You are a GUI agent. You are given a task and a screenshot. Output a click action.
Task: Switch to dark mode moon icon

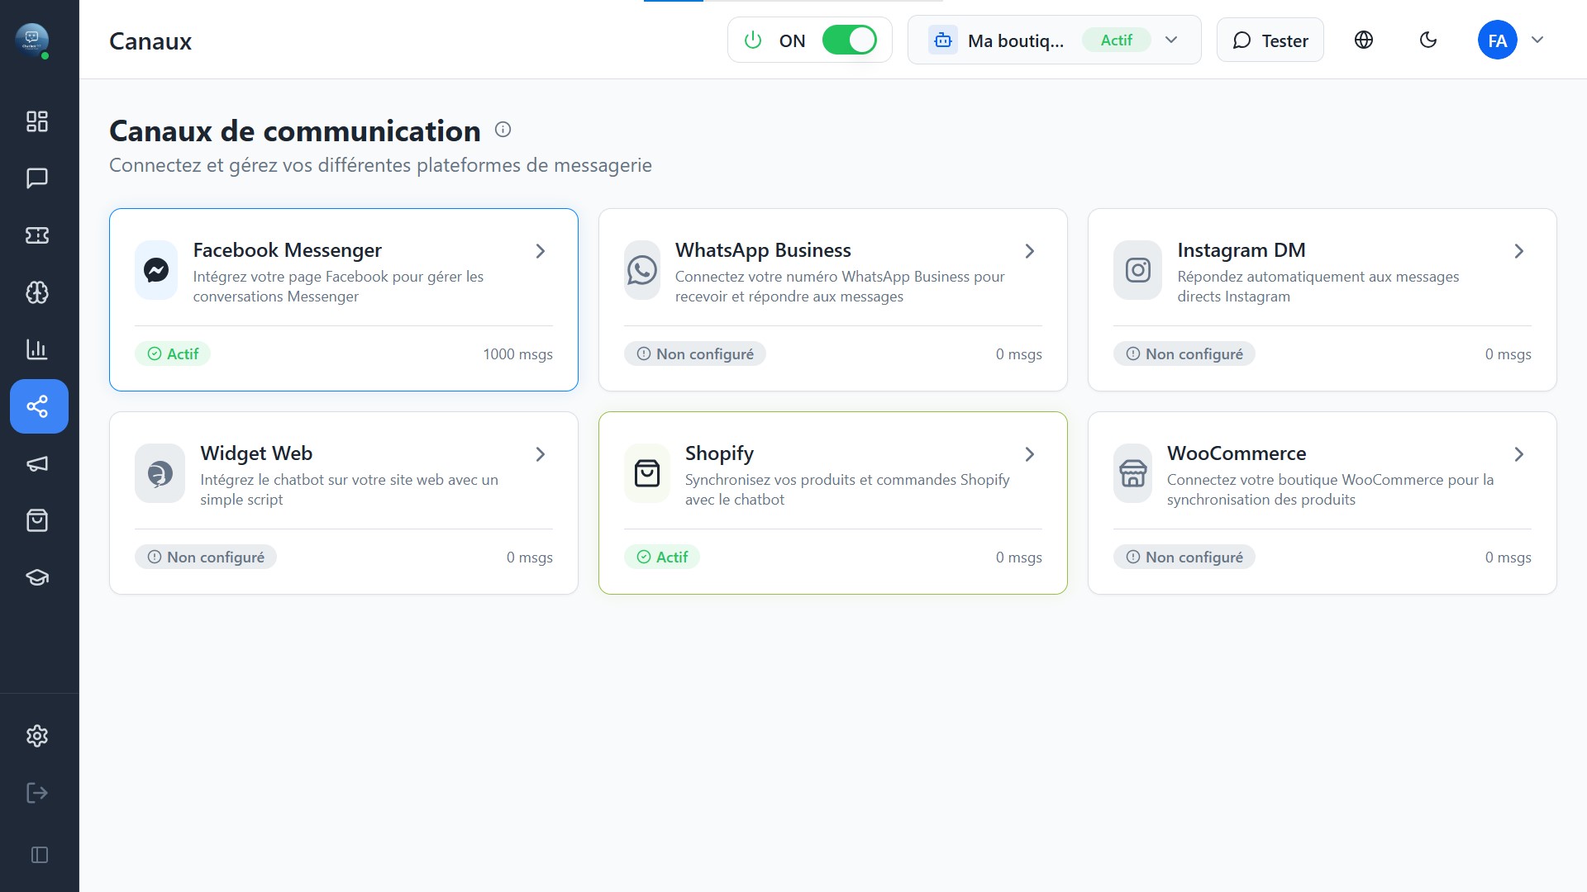click(x=1428, y=40)
